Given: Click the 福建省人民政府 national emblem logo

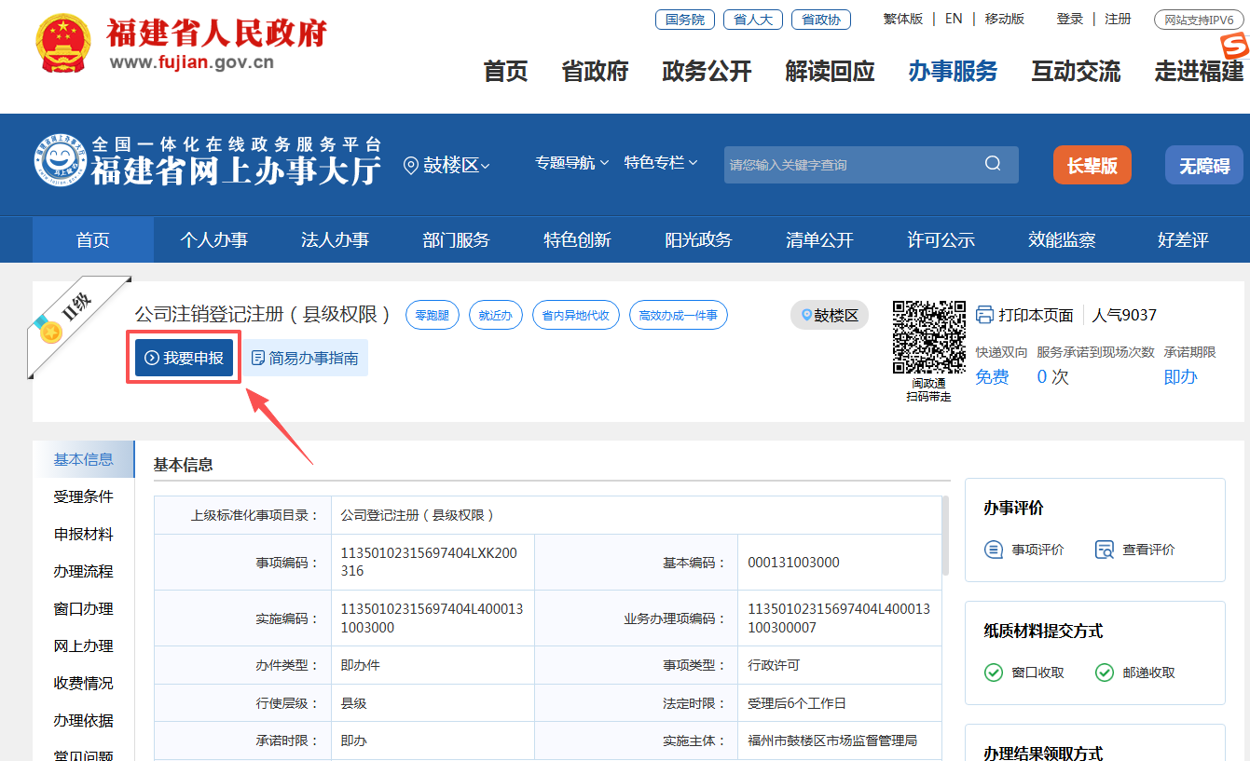Looking at the screenshot, I should (x=64, y=44).
